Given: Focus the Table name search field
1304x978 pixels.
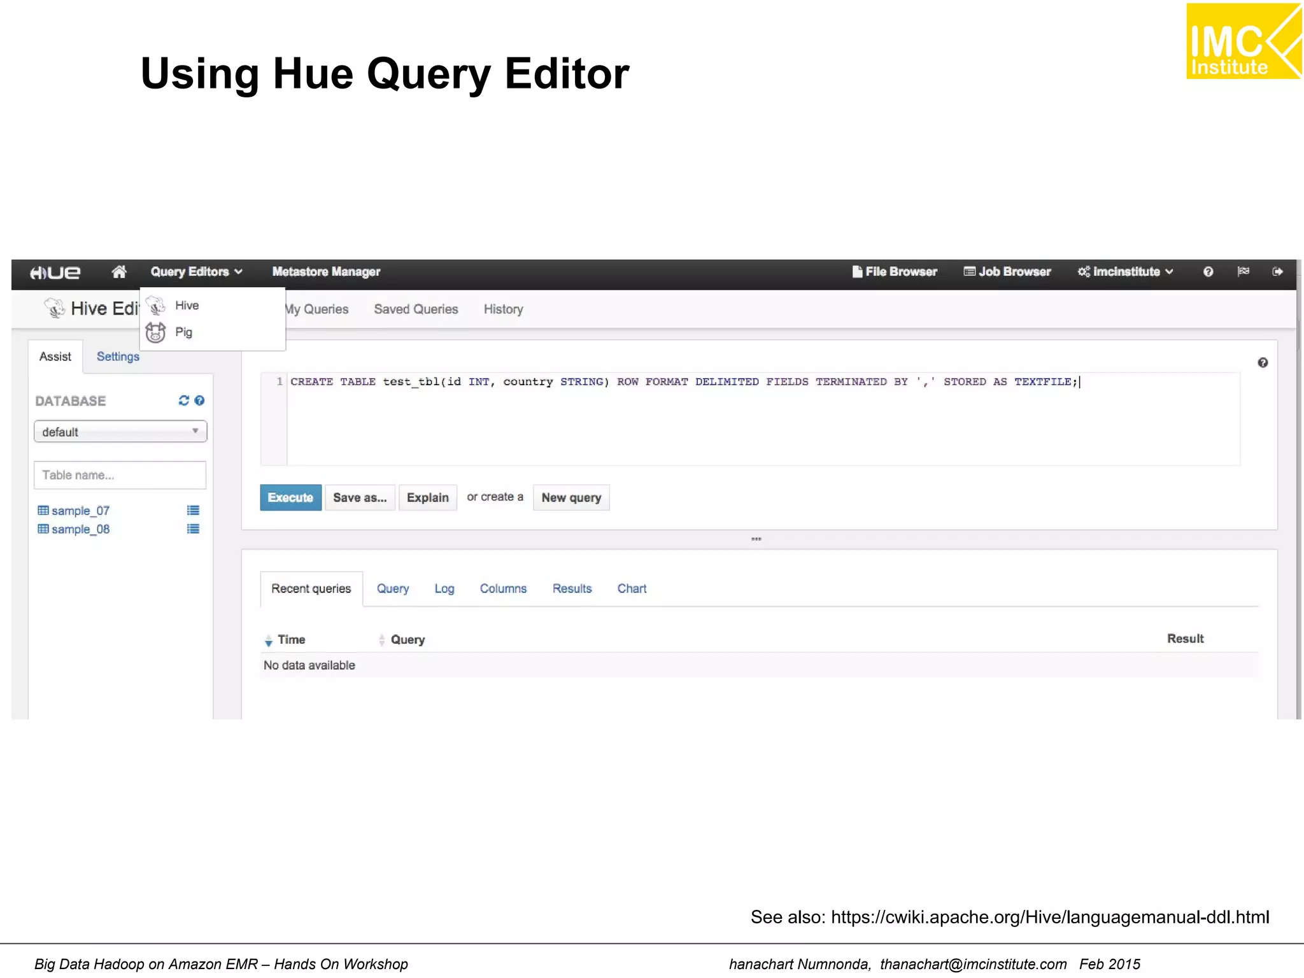Looking at the screenshot, I should tap(120, 475).
